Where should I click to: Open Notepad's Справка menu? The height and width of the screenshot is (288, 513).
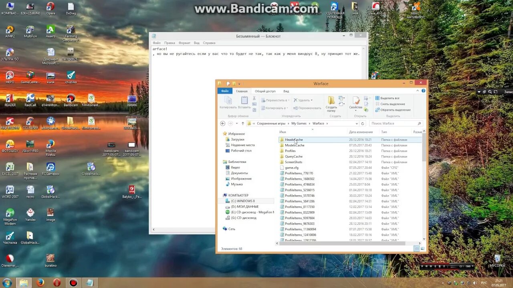pos(209,43)
